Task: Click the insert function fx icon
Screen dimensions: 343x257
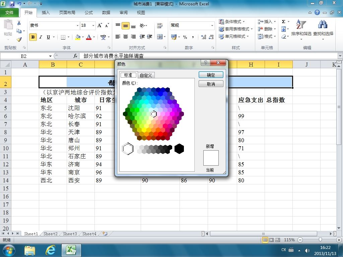Action: point(75,56)
